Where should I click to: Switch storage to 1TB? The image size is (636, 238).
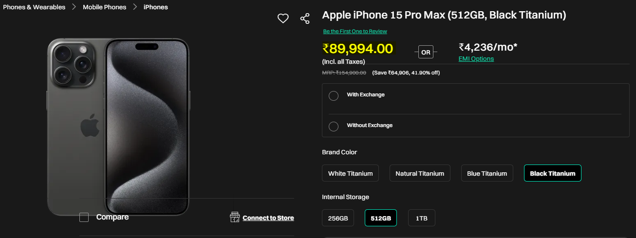click(421, 218)
